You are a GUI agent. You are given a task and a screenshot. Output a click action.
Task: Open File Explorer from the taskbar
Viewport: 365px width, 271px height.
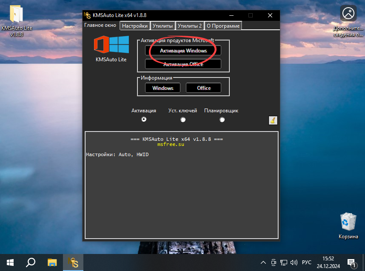click(51, 262)
